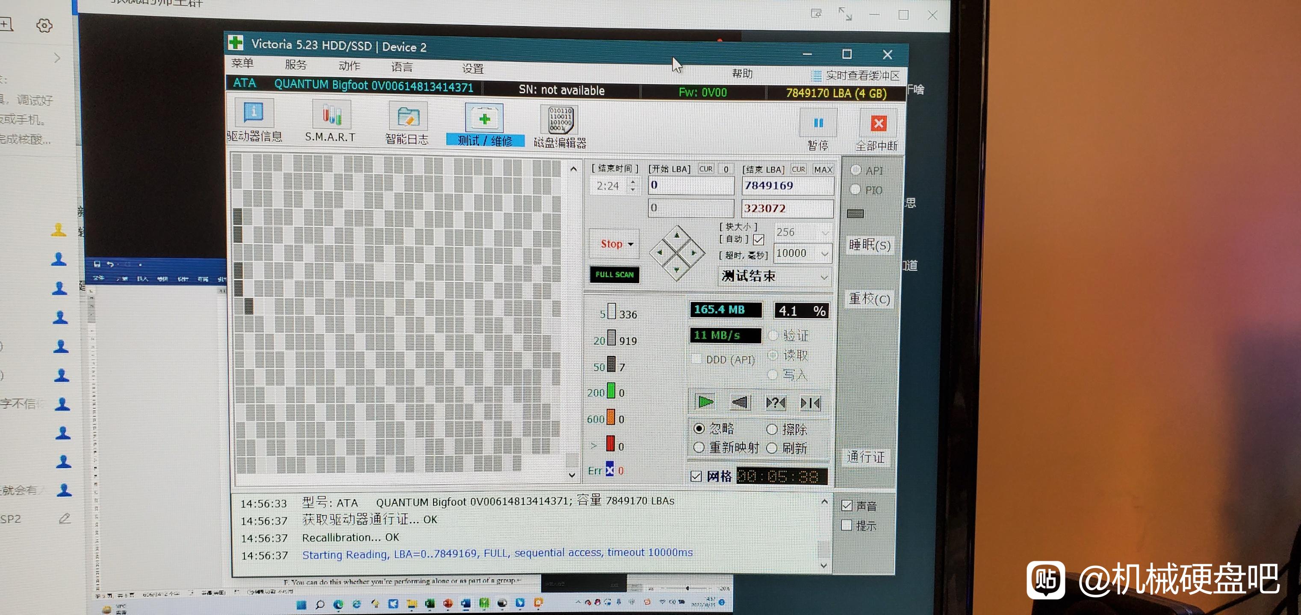Click the FULL SCAN button
Viewport: 1301px width, 615px height.
pyautogui.click(x=614, y=275)
